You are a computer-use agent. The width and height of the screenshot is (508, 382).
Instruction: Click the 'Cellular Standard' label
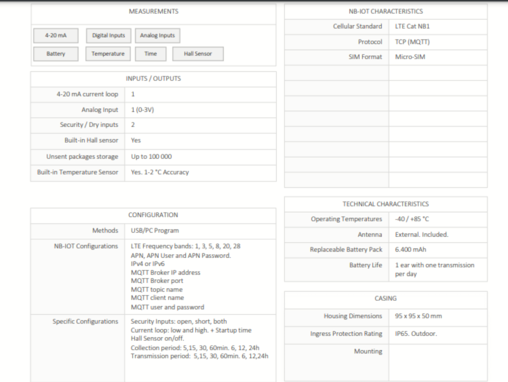[x=357, y=26]
